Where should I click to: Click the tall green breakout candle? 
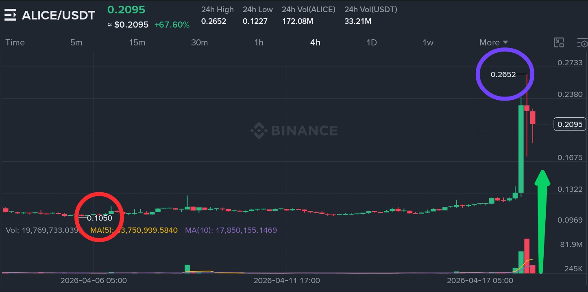click(521, 149)
